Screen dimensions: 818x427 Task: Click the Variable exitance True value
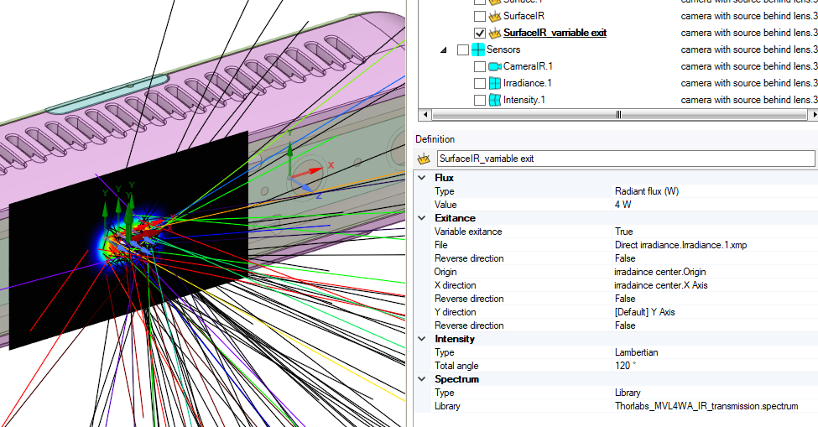tap(624, 232)
